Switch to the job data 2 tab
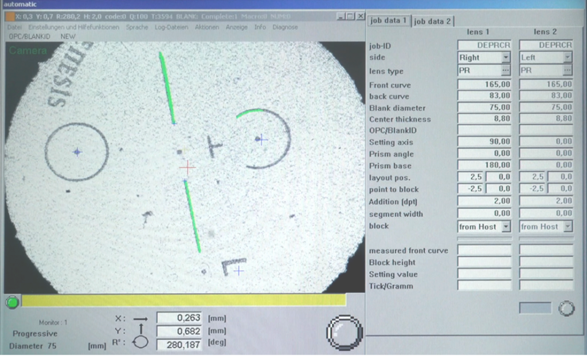Image resolution: width=587 pixels, height=356 pixels. click(433, 20)
